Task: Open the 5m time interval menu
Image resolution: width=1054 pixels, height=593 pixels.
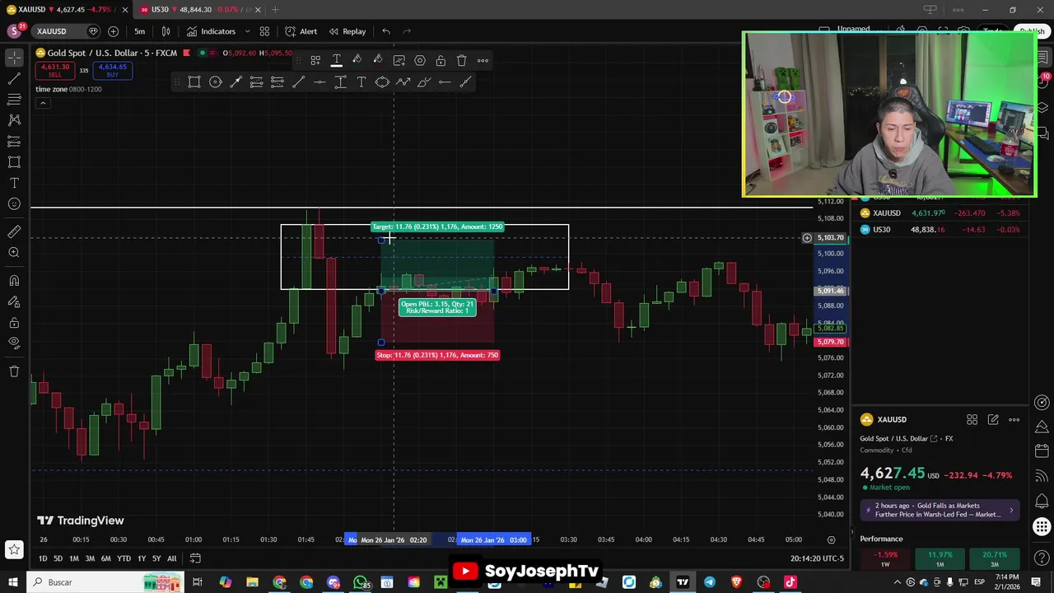Action: coord(139,31)
